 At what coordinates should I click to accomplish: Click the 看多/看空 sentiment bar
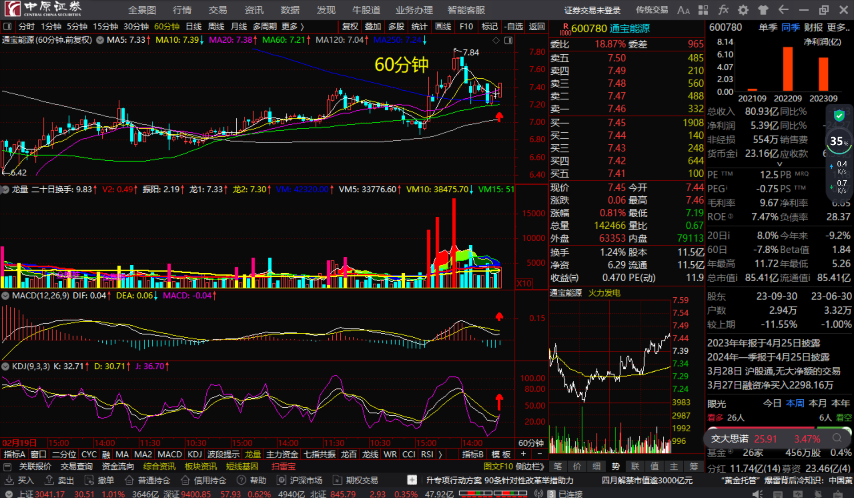click(779, 427)
